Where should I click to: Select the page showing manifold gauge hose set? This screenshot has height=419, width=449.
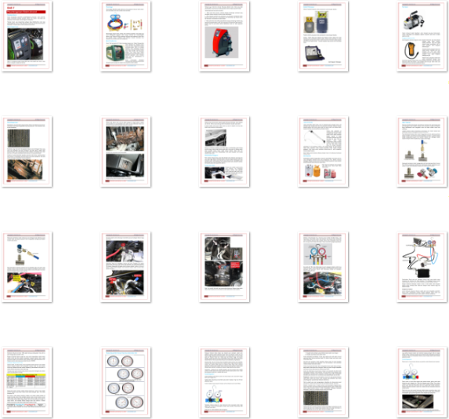125,36
